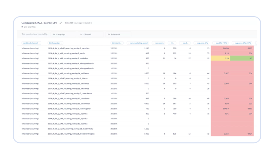
Task: Select the red -0,024 avg_LTV/CPU cell
Action: tap(220, 134)
